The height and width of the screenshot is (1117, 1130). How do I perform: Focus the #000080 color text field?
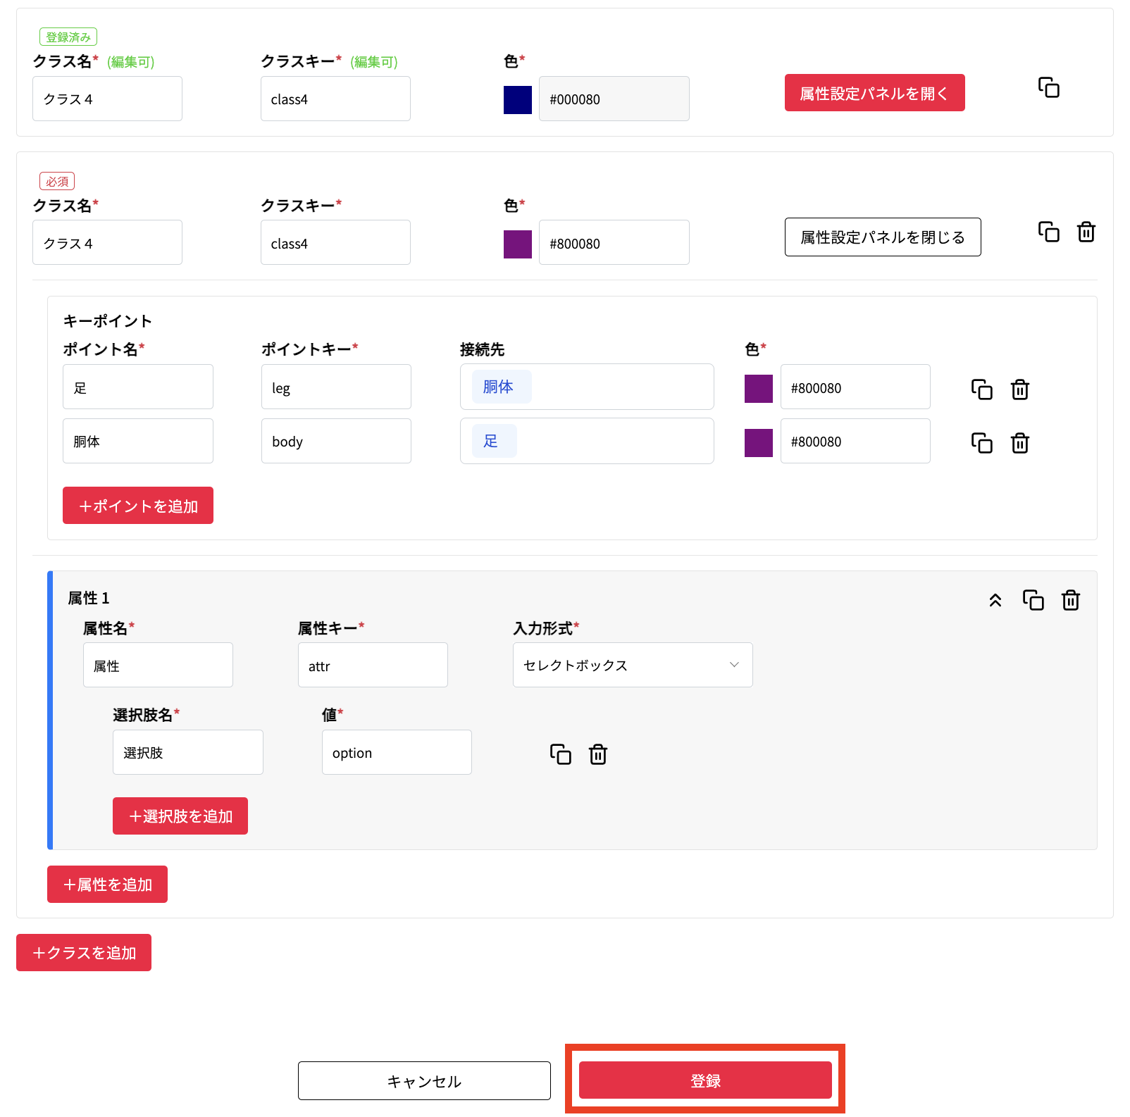click(x=614, y=99)
